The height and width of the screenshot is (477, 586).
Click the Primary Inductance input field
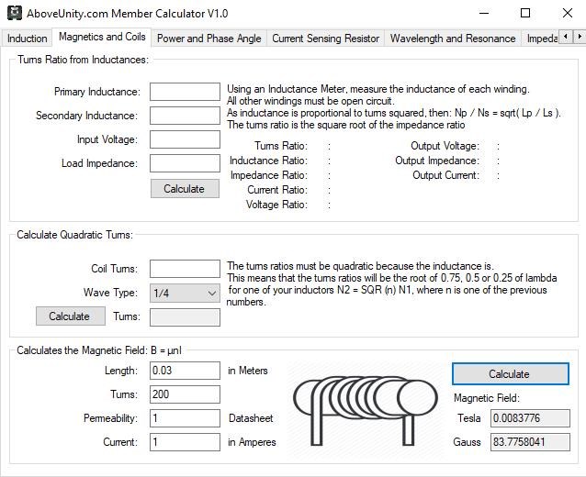(185, 92)
